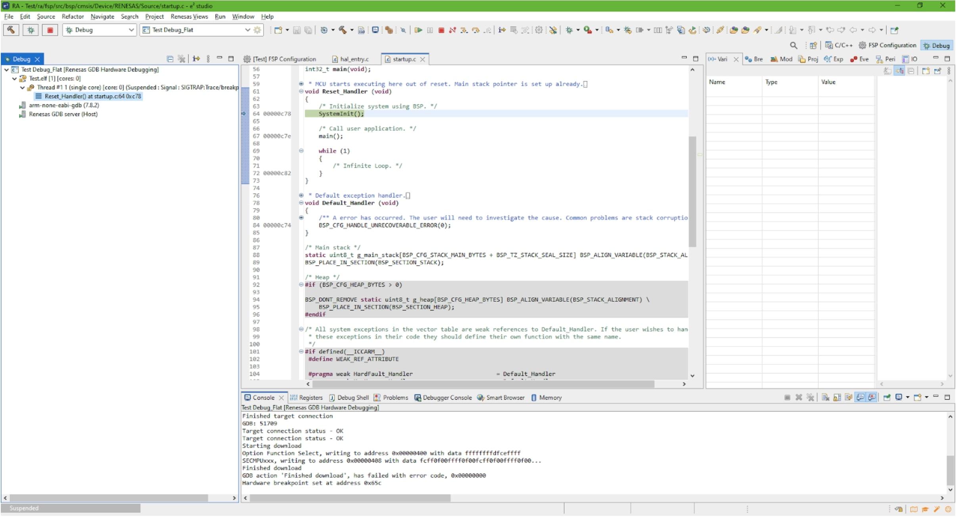Click the Breakpoints view tab icon
The image size is (956, 517).
pyautogui.click(x=748, y=59)
